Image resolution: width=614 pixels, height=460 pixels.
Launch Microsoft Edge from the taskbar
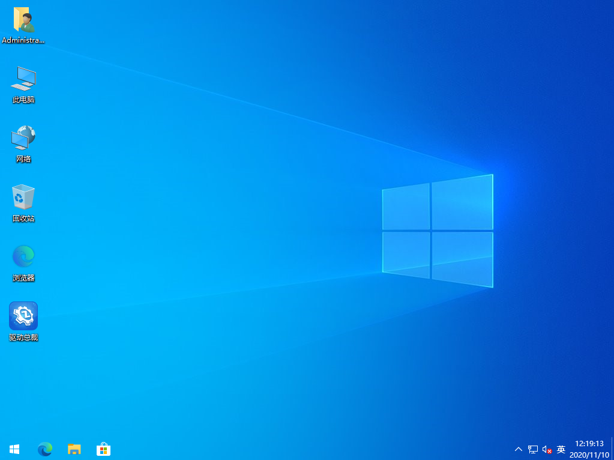45,449
